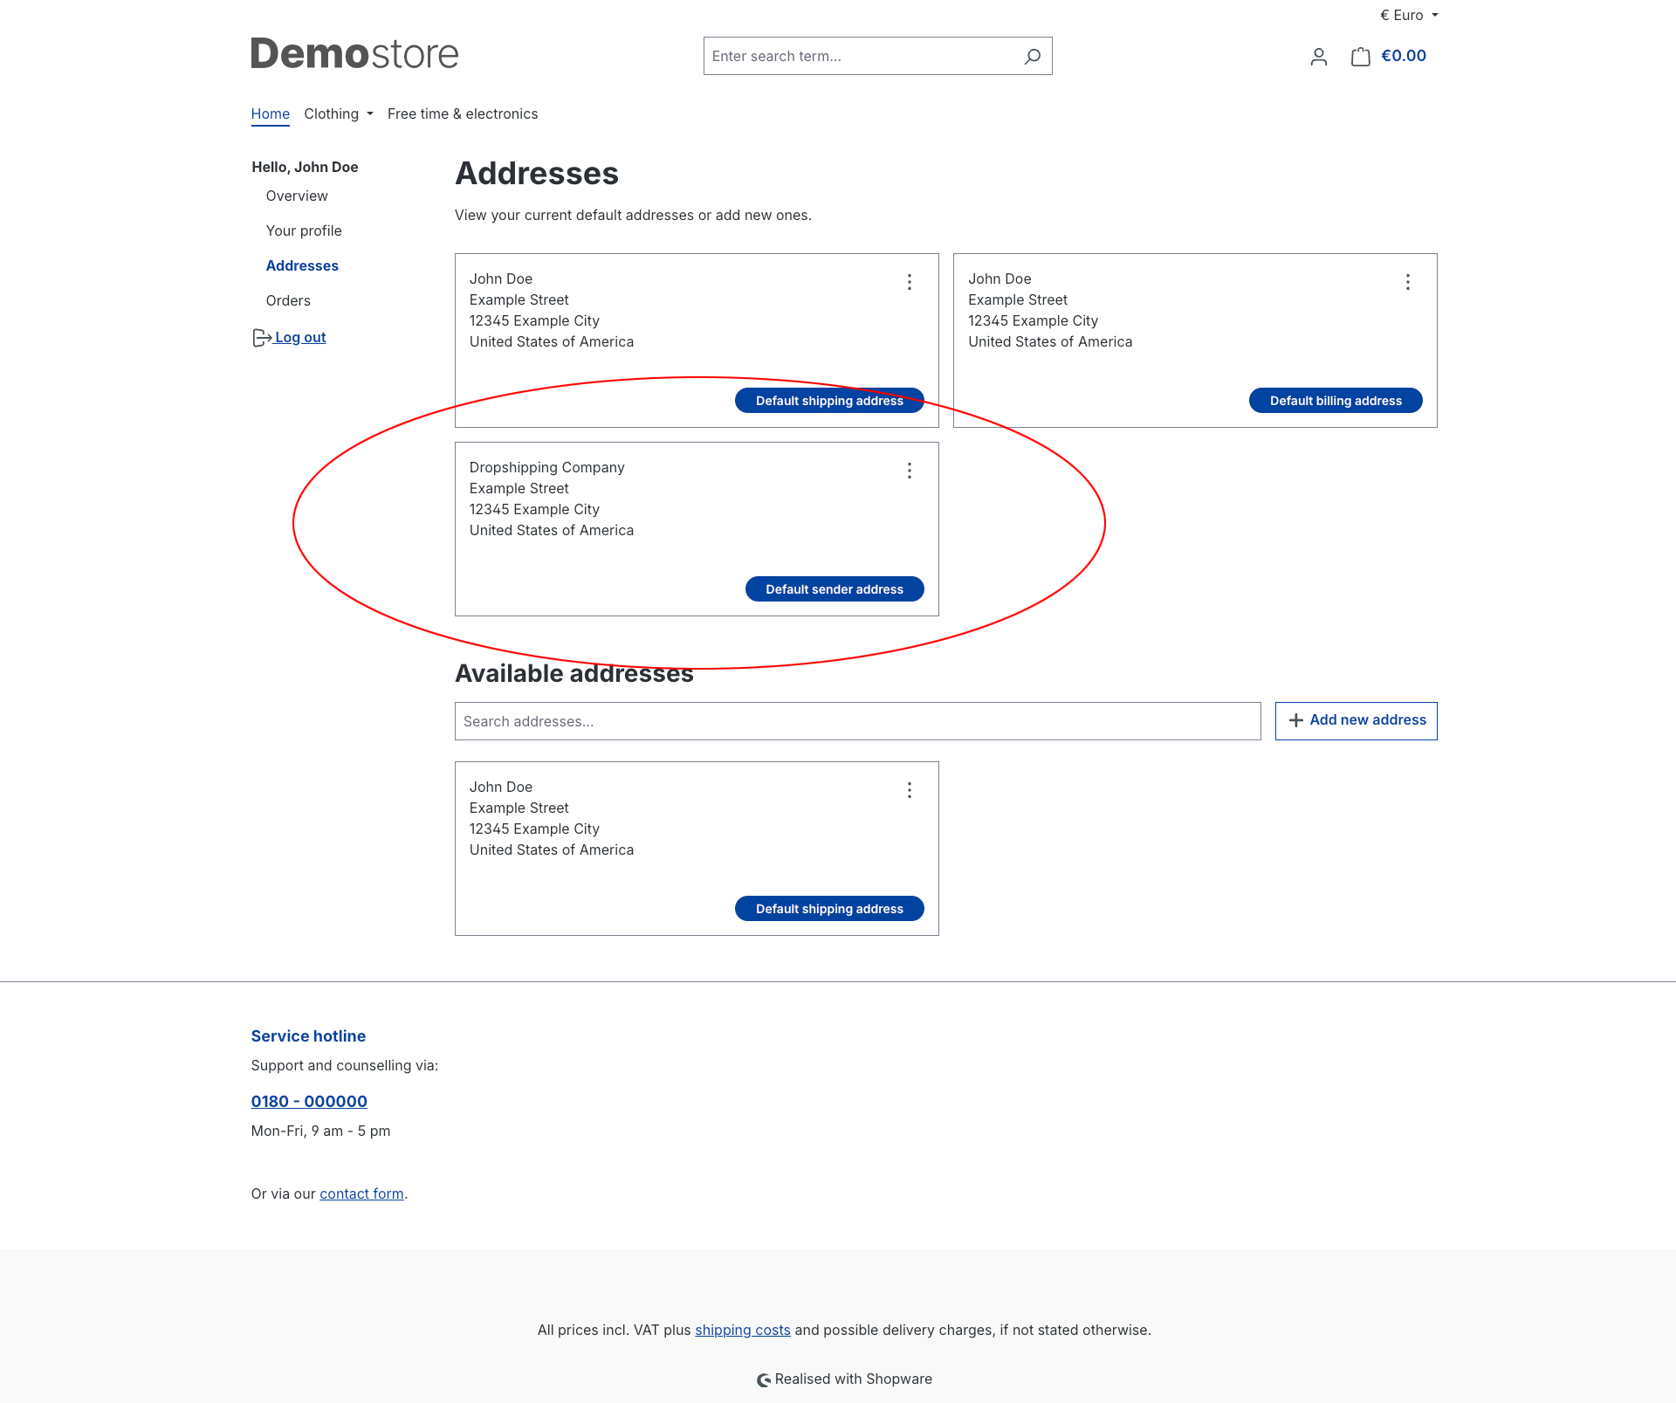Click Add new address button
This screenshot has height=1403, width=1676.
[1357, 721]
